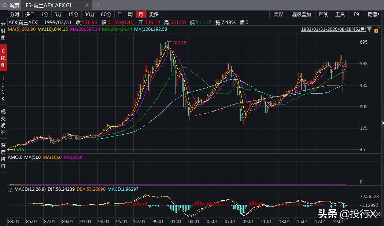
Task: Open 成交明细 sidebar tab
Action: pos(3,122)
